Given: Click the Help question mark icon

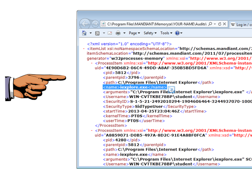Looking at the screenshot, I should click(x=177, y=33).
